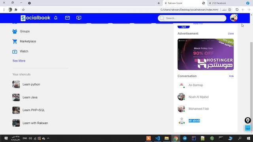Open chat with Mohamed Filali
253x142 pixels.
pyautogui.click(x=198, y=109)
